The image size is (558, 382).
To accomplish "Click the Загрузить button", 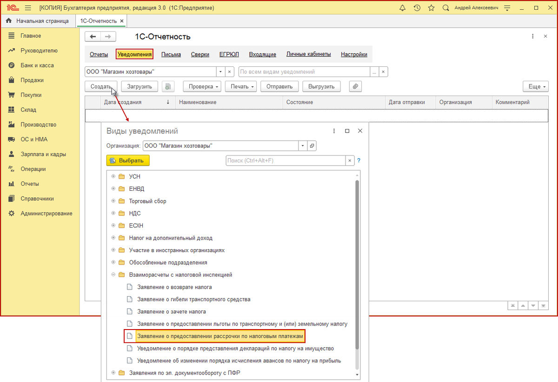I will [139, 86].
